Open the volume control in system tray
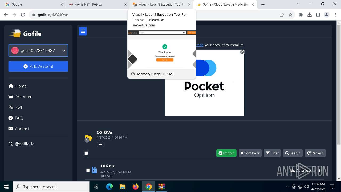Image resolution: width=341 pixels, height=192 pixels. [x=307, y=187]
